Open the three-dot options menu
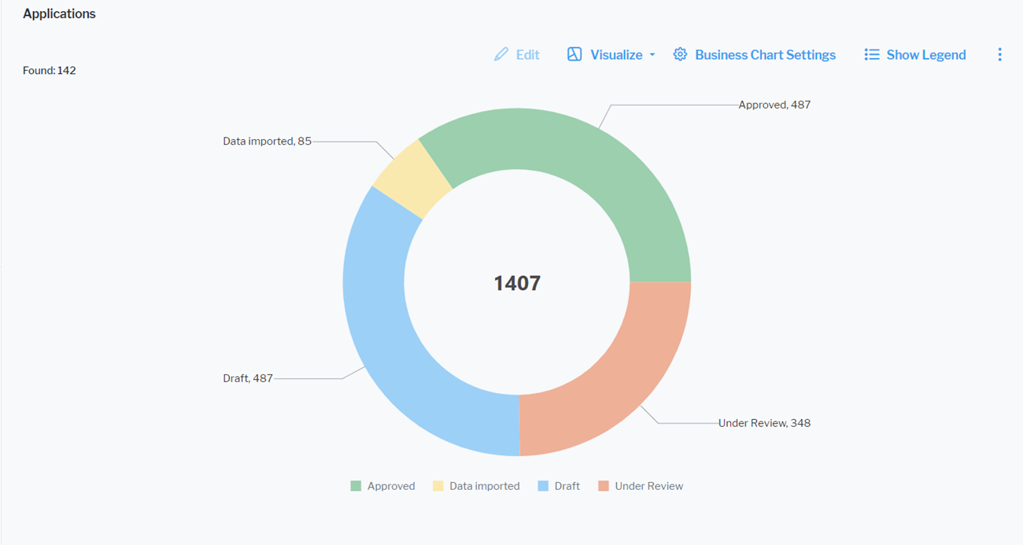Viewport: 1023px width, 545px height. click(1000, 54)
